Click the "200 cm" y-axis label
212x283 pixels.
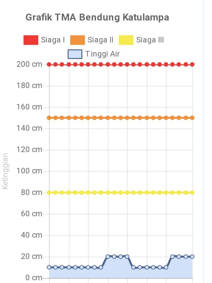[x=29, y=64]
